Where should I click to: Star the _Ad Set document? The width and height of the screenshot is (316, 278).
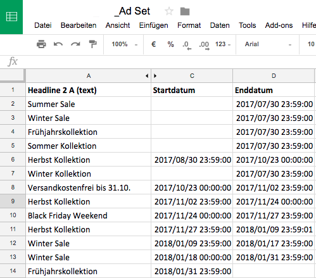[169, 11]
